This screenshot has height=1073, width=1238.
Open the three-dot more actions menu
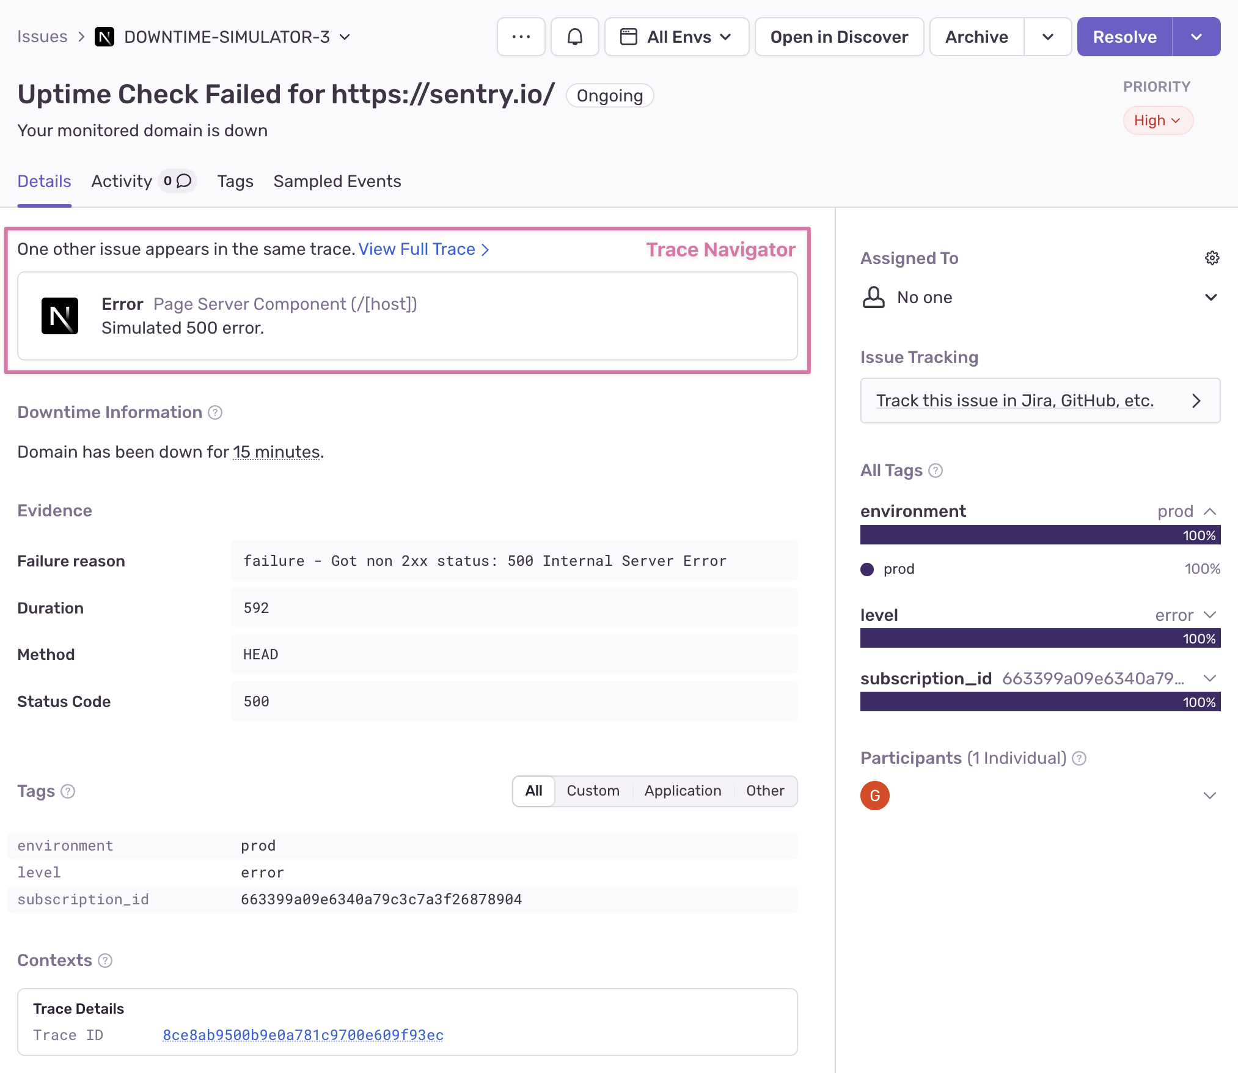point(521,37)
